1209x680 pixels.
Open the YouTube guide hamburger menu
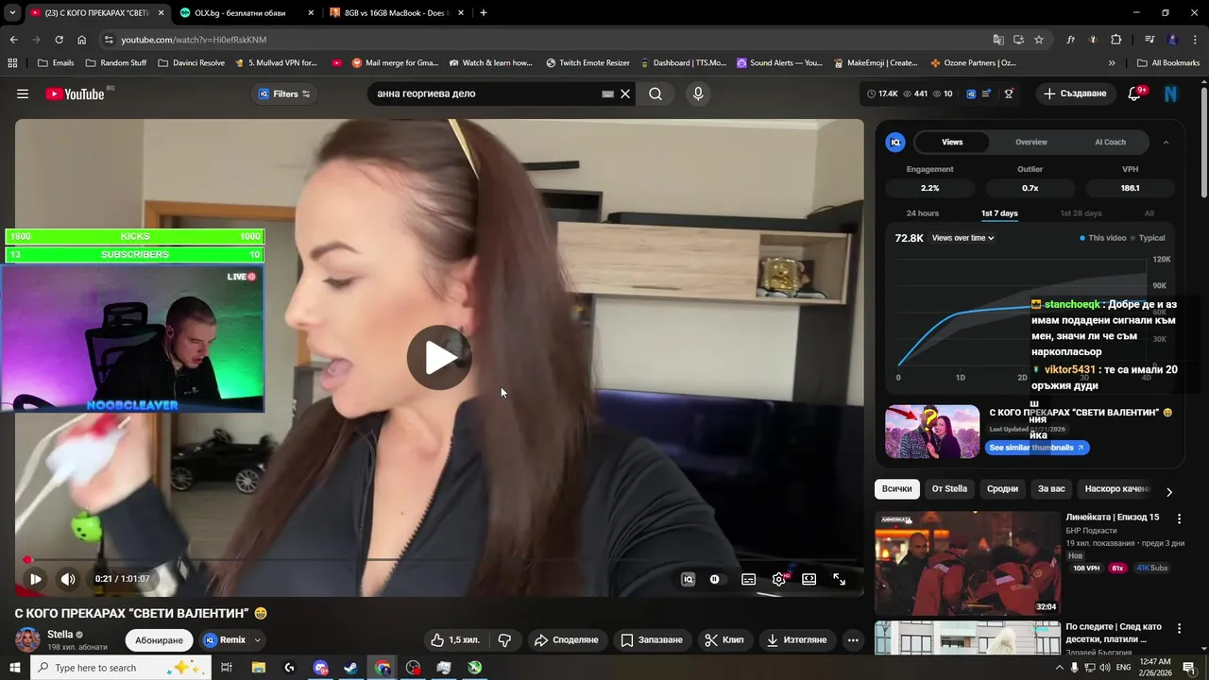click(x=23, y=93)
